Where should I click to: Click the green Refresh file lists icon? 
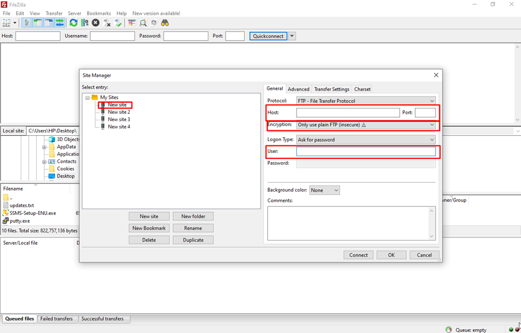pyautogui.click(x=73, y=23)
